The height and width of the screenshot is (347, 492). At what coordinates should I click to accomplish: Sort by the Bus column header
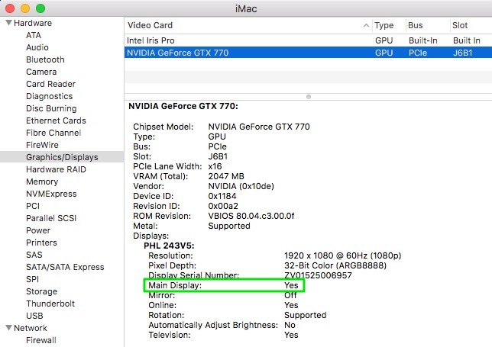(427, 25)
